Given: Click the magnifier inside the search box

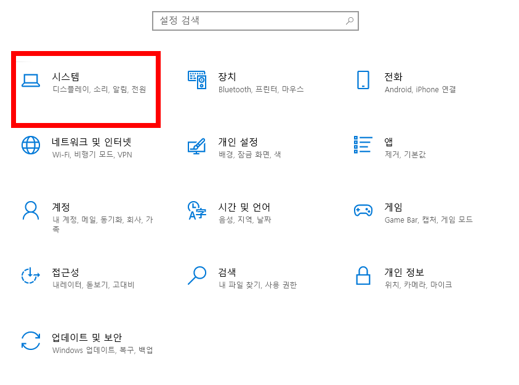Looking at the screenshot, I should 349,20.
